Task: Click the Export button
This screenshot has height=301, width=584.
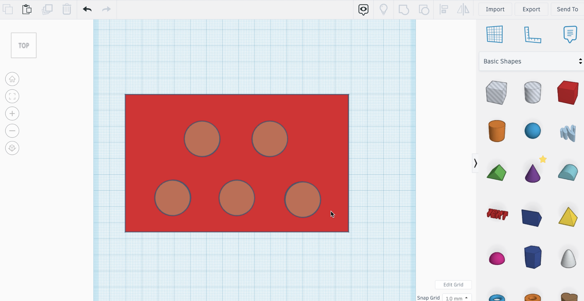Action: pyautogui.click(x=531, y=9)
